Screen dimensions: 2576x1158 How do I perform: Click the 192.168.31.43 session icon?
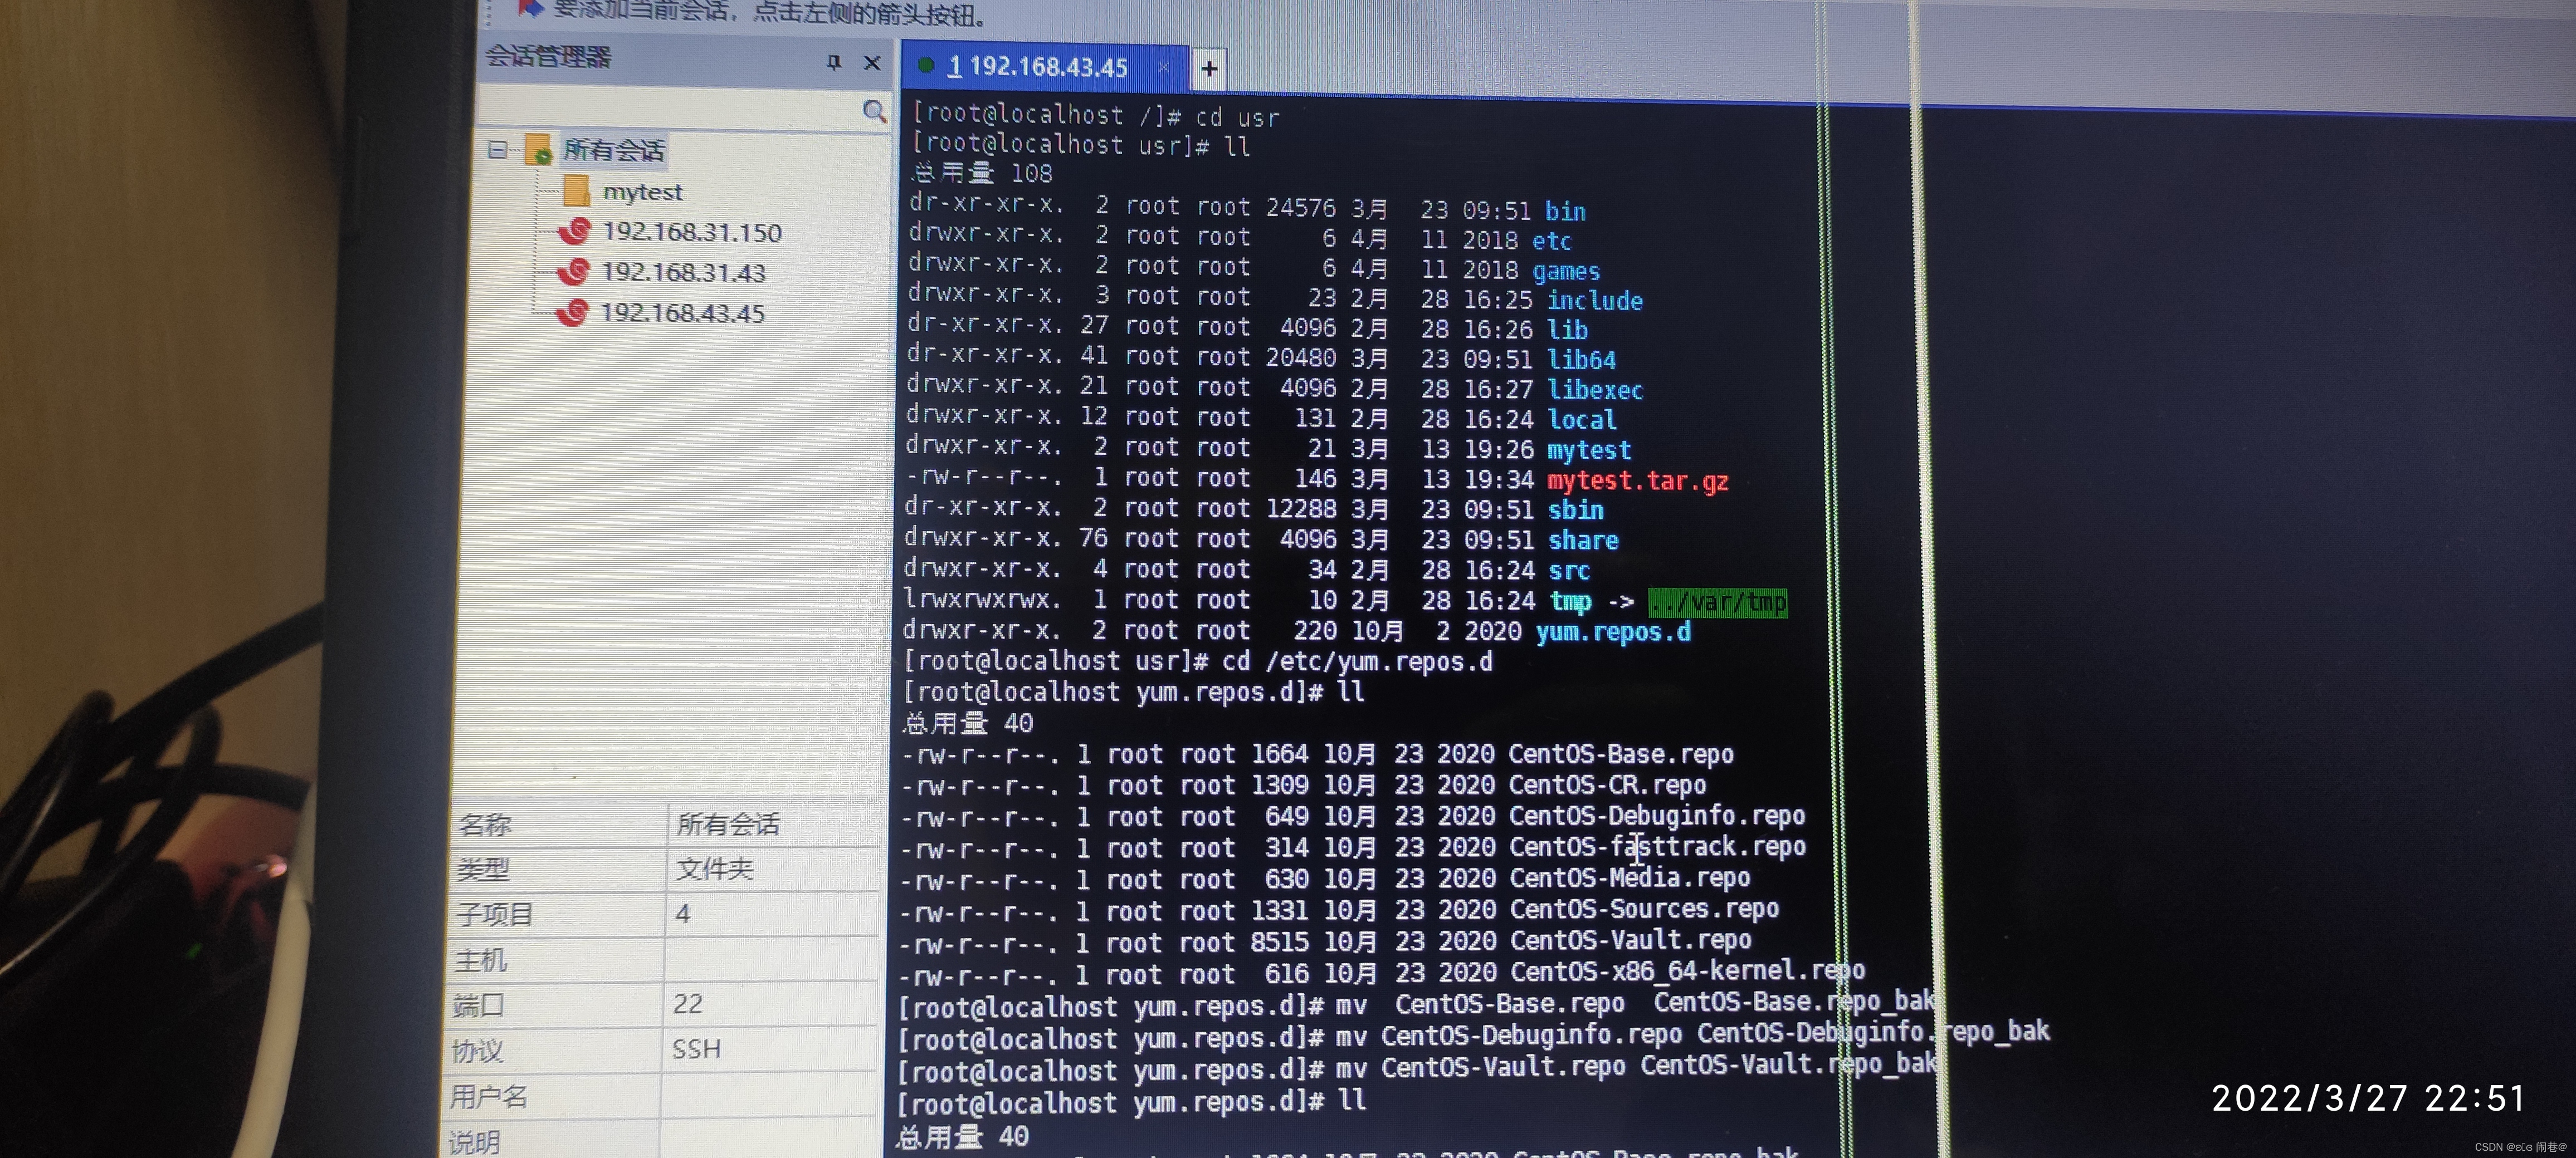(575, 272)
